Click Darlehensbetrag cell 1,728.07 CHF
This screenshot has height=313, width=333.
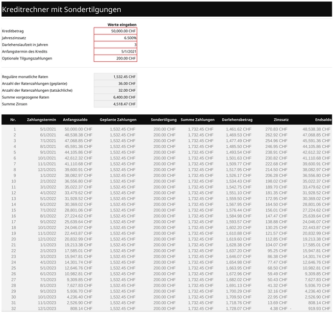238,308
